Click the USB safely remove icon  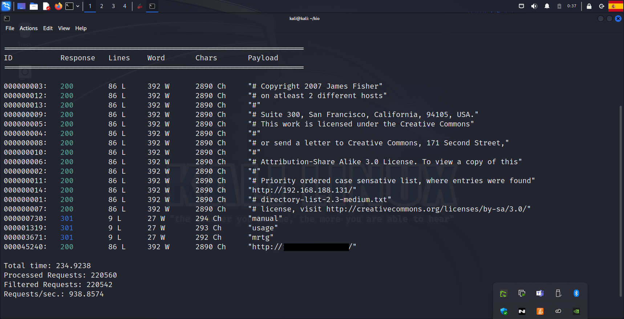point(558,293)
